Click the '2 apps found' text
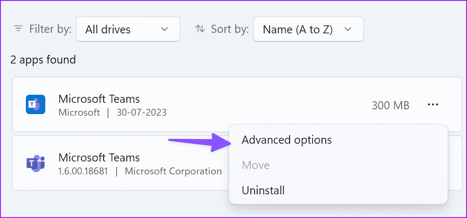This screenshot has width=467, height=218. (x=43, y=60)
